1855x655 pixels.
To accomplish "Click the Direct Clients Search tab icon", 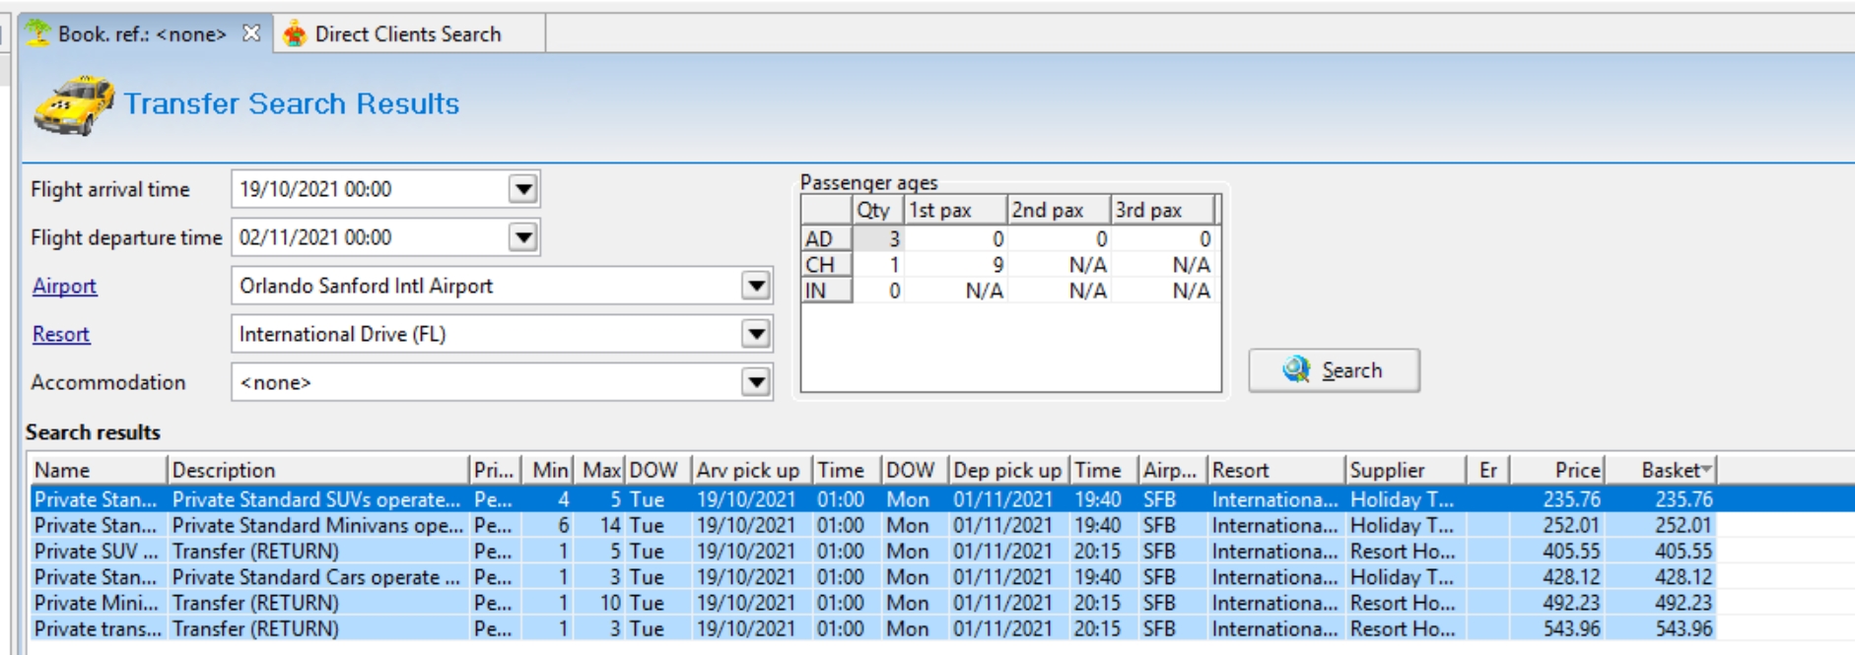I will (x=294, y=34).
